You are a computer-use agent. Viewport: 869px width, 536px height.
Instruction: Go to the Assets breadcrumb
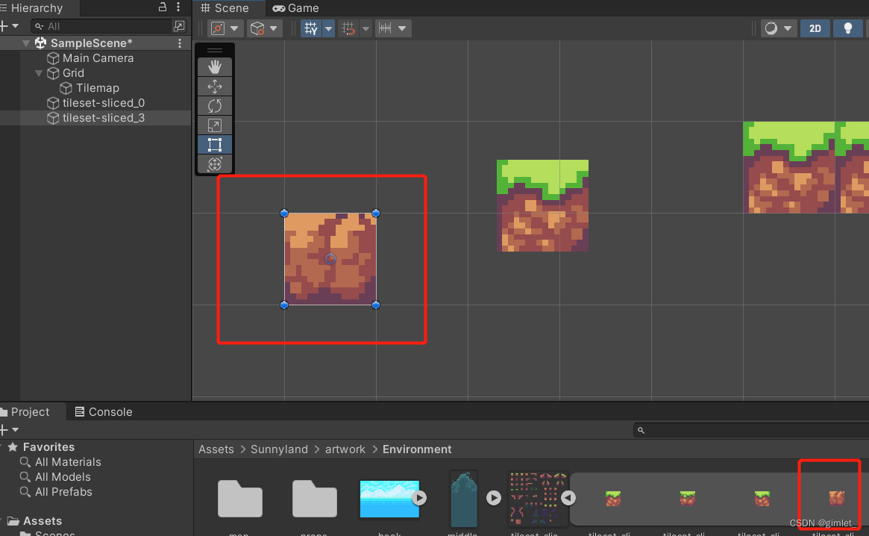coord(216,449)
